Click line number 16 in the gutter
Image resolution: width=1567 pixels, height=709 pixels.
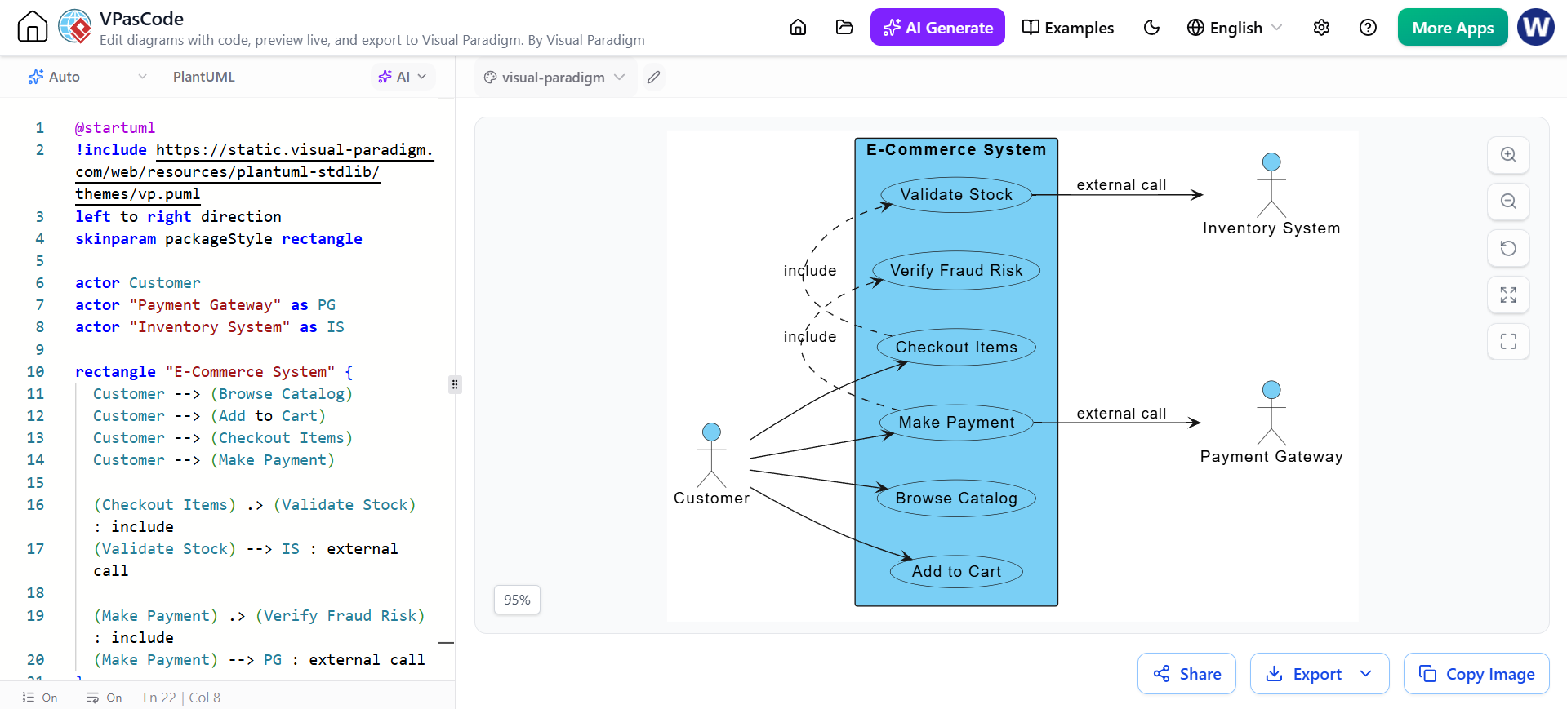click(35, 505)
